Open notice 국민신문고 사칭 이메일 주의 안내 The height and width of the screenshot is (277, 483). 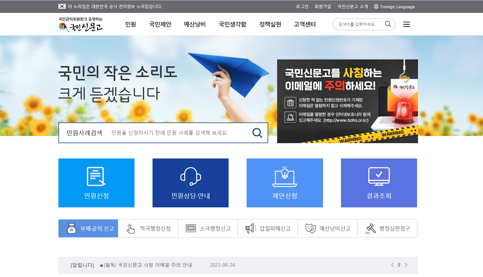(146, 265)
